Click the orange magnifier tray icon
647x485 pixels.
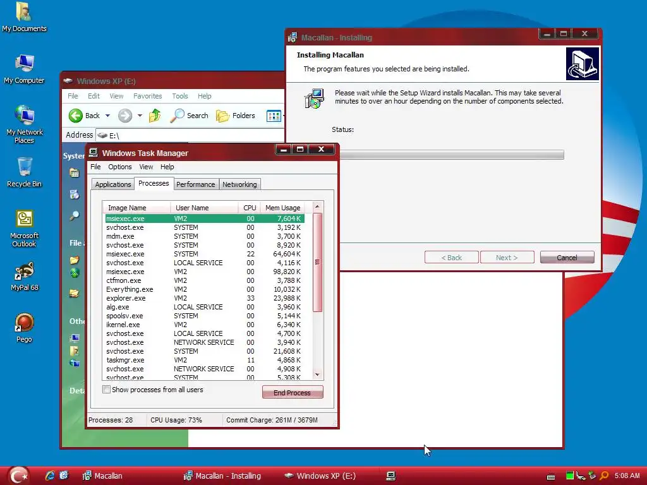point(605,476)
